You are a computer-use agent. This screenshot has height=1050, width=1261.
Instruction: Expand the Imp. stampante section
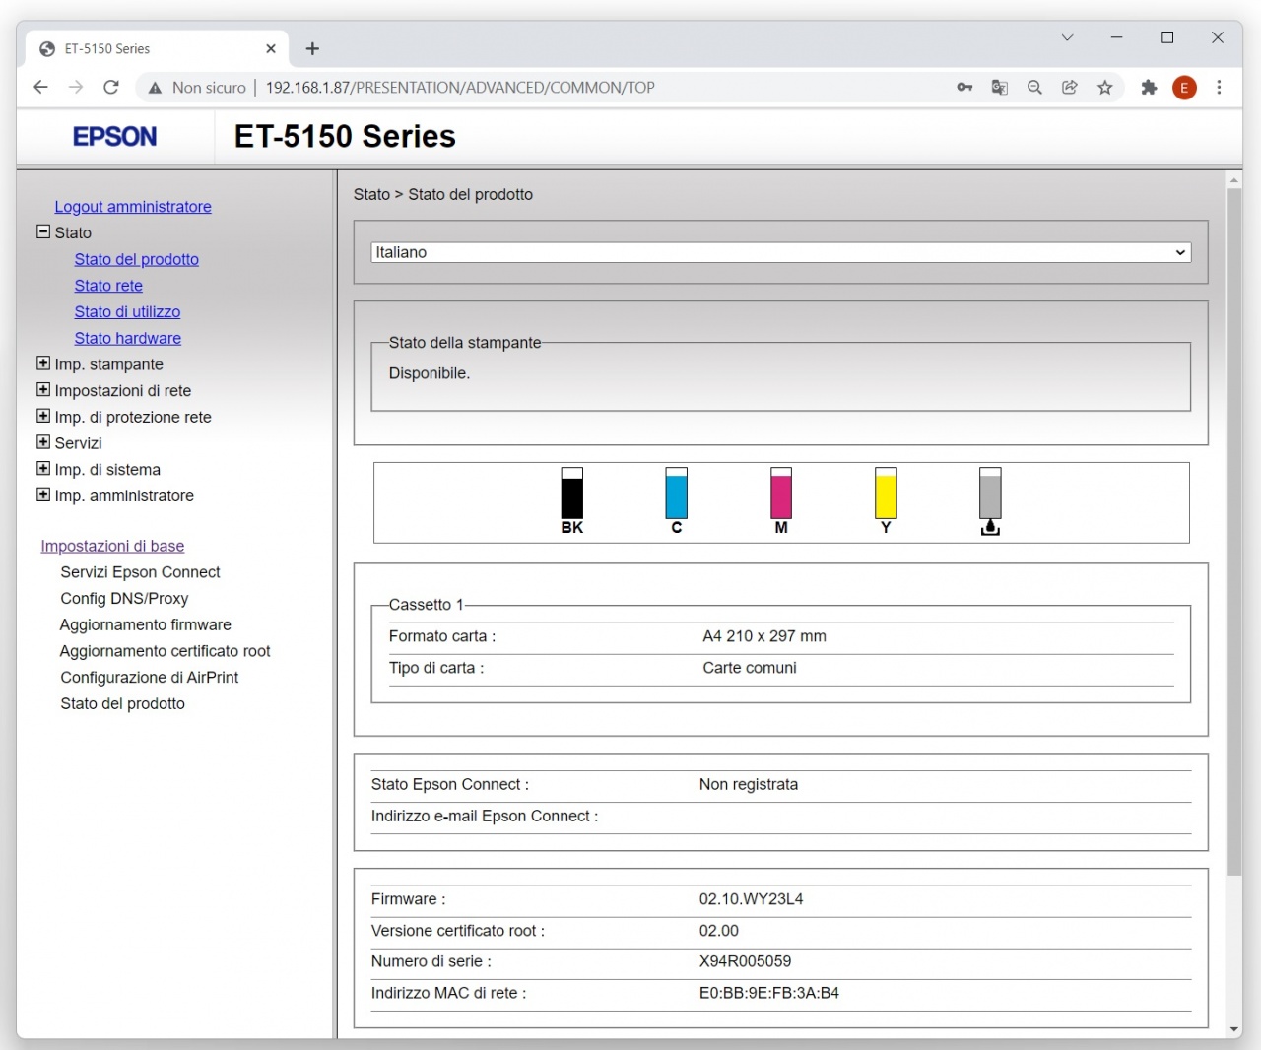point(43,363)
